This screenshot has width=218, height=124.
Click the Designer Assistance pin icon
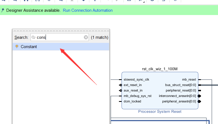point(3,10)
